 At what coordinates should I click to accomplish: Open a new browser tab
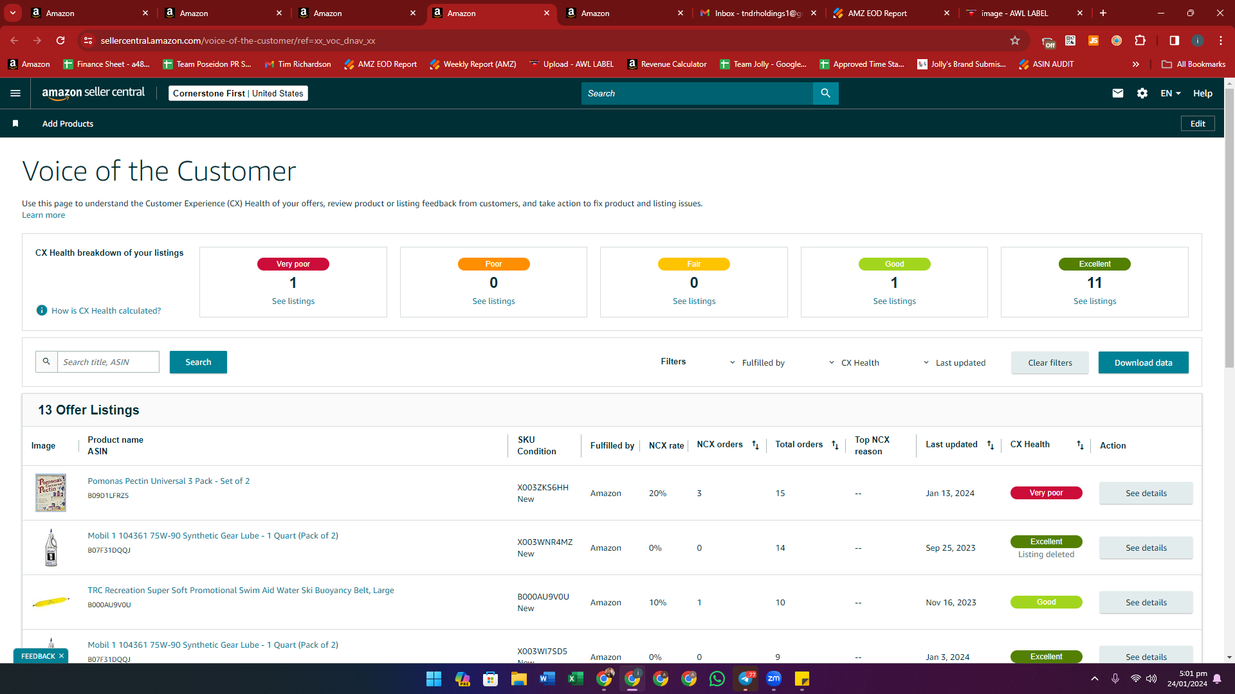click(1103, 13)
